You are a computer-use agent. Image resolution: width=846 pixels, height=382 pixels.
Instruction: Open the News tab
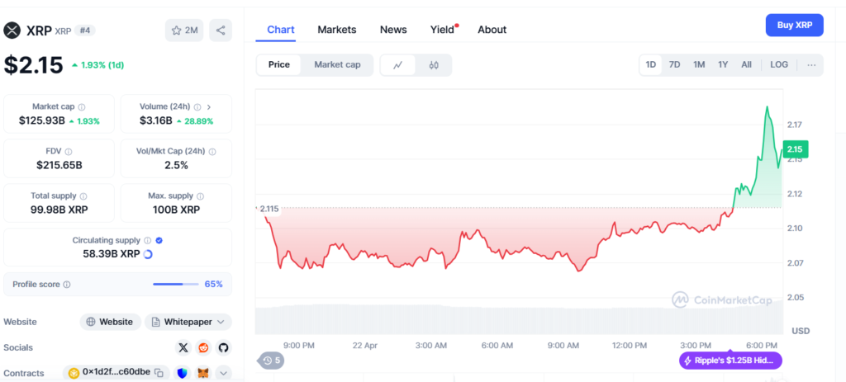pos(393,30)
